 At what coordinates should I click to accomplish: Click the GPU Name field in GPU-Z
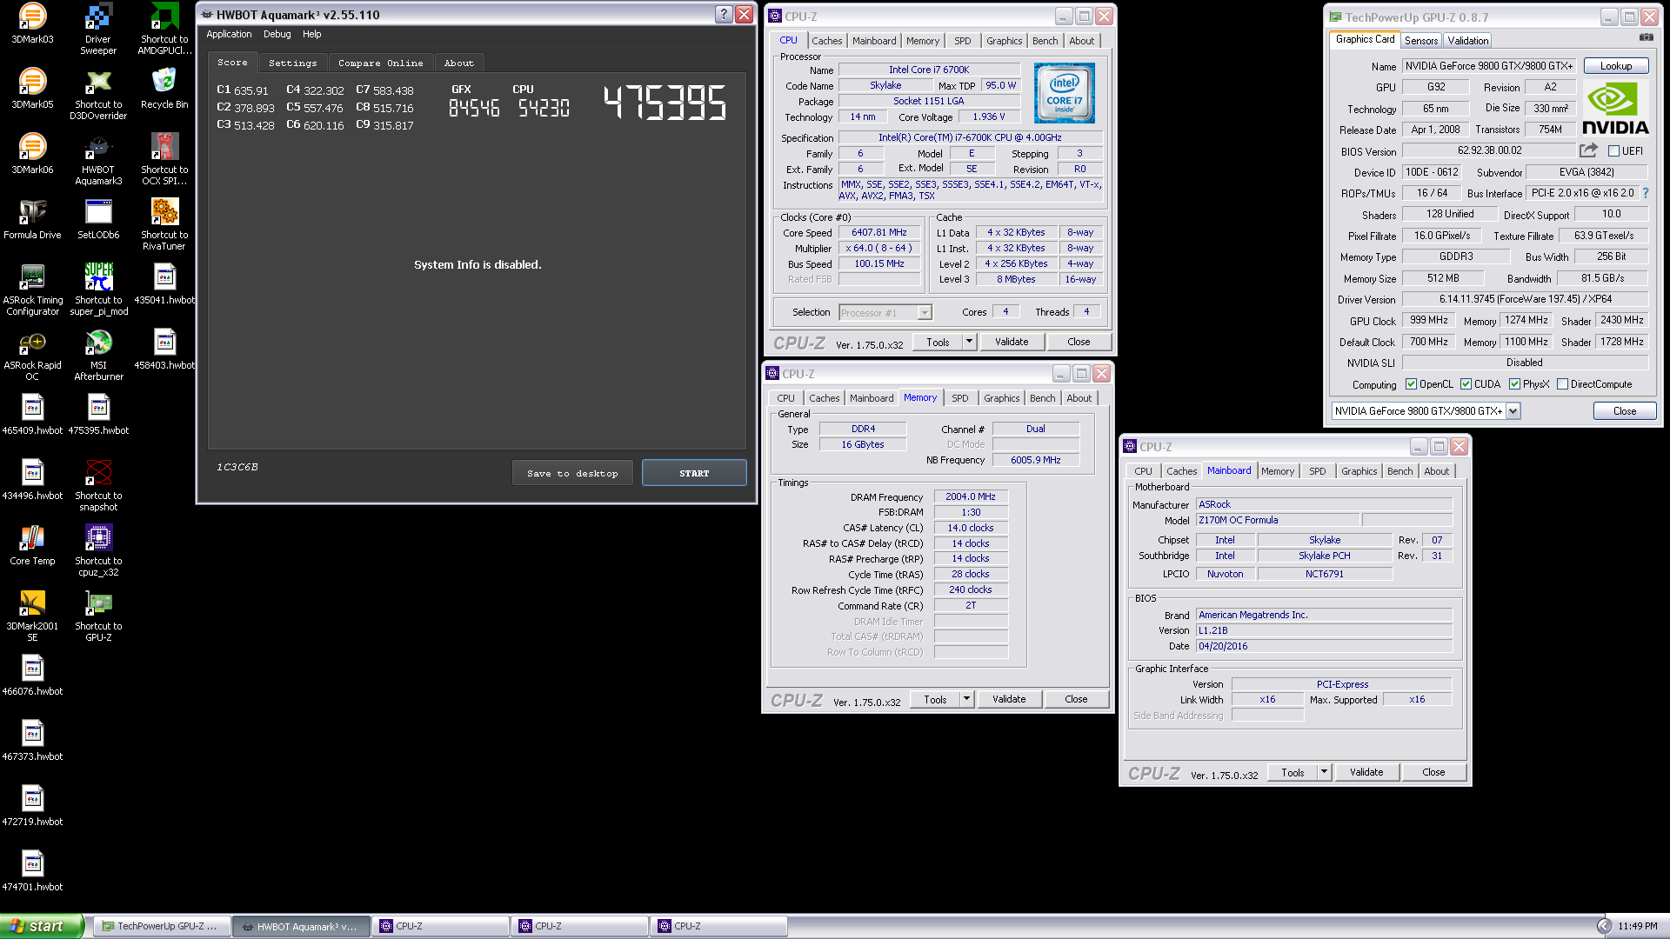1490,66
